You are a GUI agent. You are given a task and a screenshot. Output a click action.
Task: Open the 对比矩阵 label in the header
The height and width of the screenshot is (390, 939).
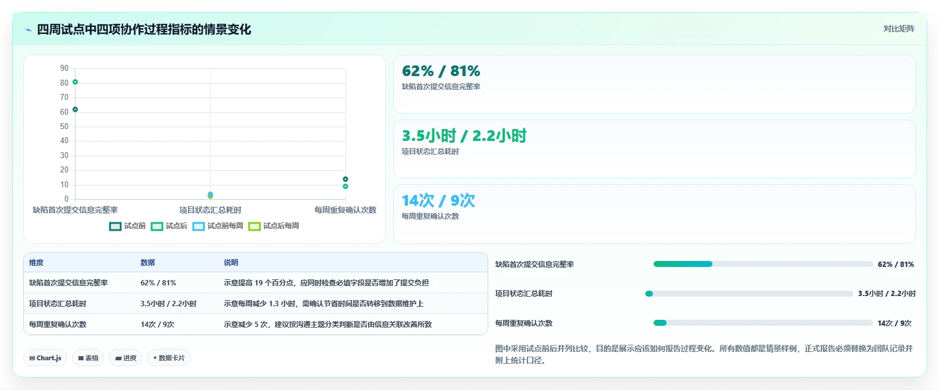tap(899, 29)
